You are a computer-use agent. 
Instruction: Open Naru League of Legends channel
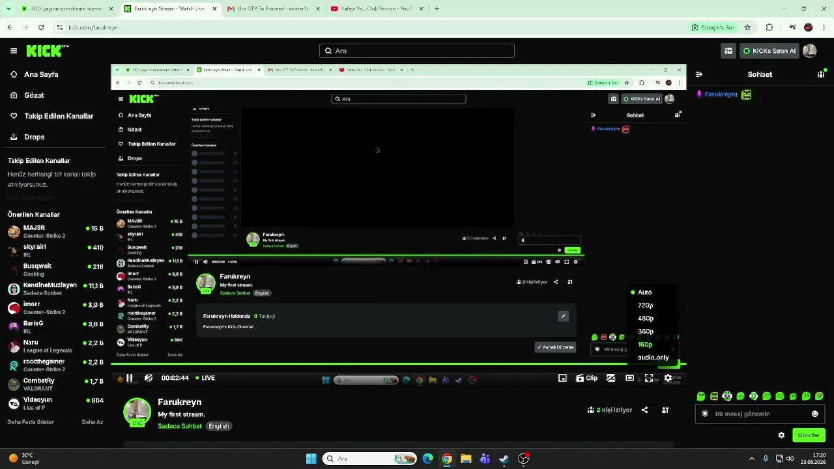point(55,346)
